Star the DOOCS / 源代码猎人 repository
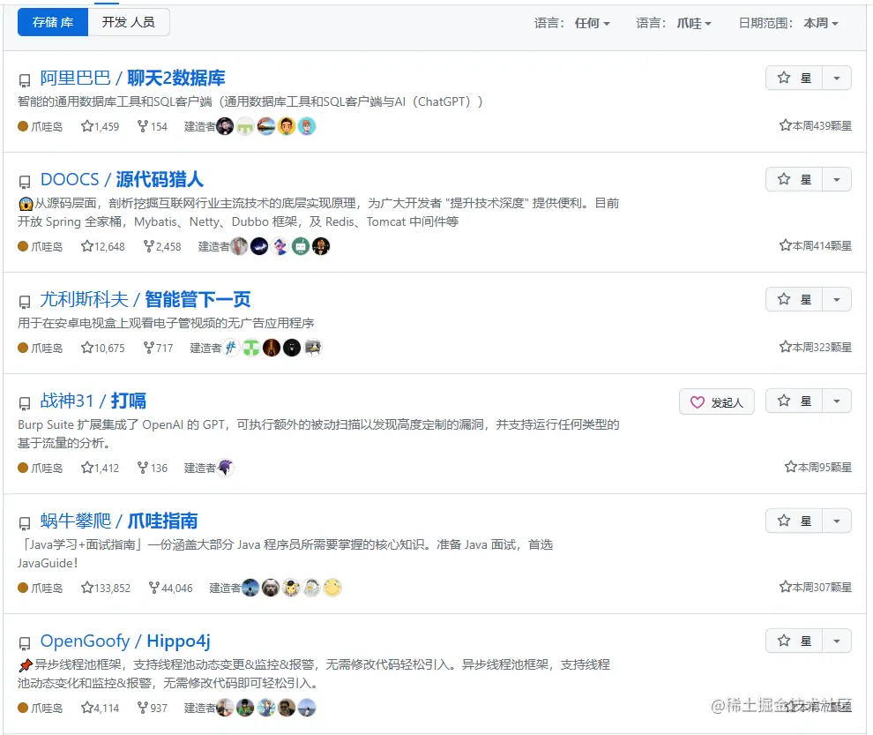The image size is (873, 735). 794,179
